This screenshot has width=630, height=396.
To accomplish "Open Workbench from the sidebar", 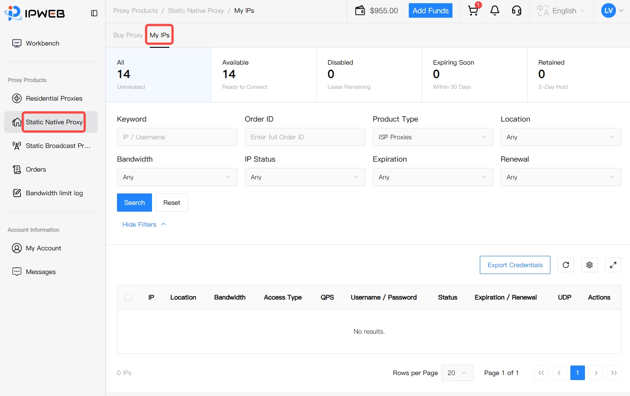I will click(x=51, y=43).
